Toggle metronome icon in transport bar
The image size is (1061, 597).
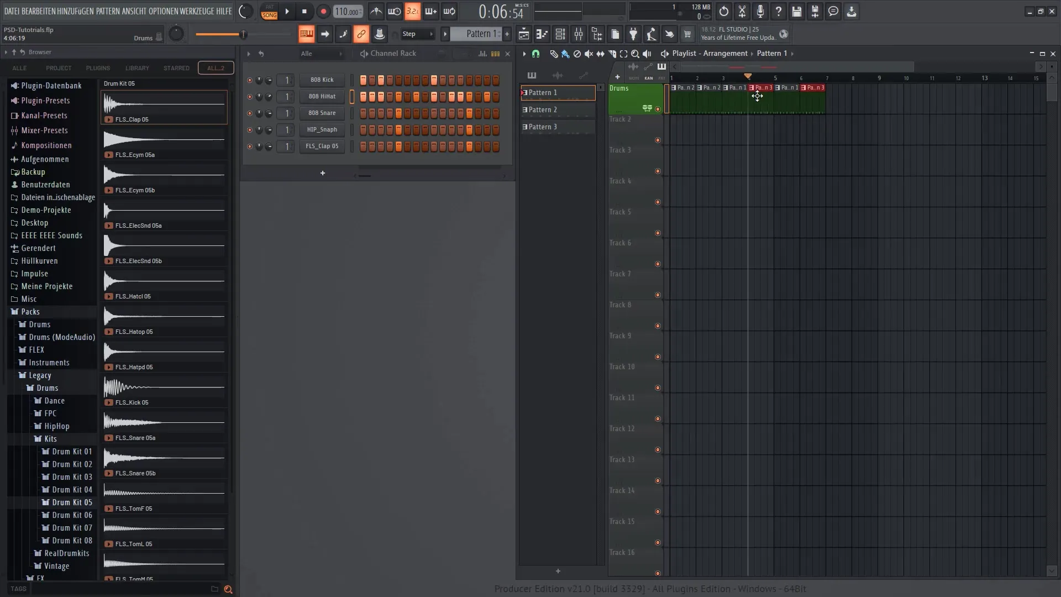(376, 11)
